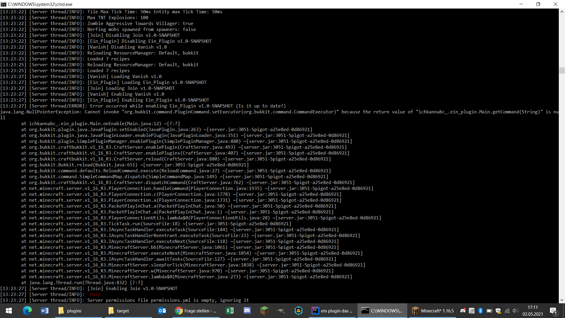Open the cmd.exe window system menu icon
The height and width of the screenshot is (318, 565).
(x=4, y=4)
